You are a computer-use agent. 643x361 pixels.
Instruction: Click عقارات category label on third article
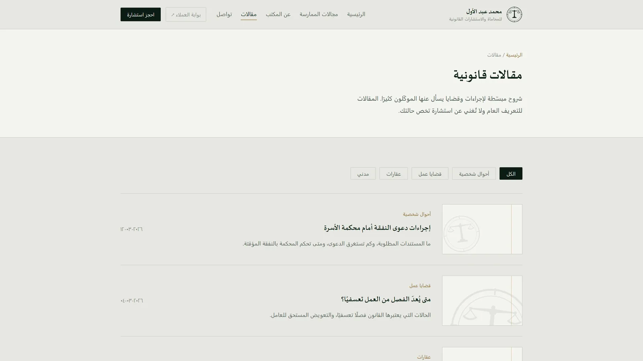coord(424,357)
